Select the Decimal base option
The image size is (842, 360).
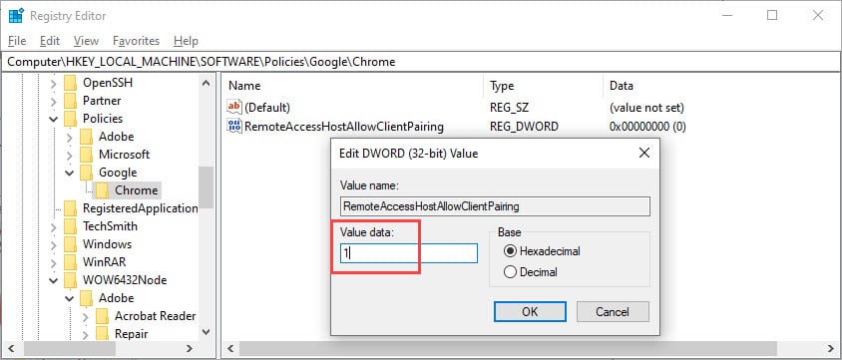click(531, 272)
